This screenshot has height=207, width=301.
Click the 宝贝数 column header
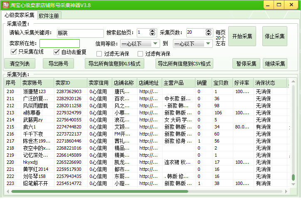coord(222,83)
